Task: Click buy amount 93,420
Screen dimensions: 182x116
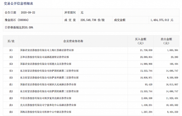Action: (148, 85)
